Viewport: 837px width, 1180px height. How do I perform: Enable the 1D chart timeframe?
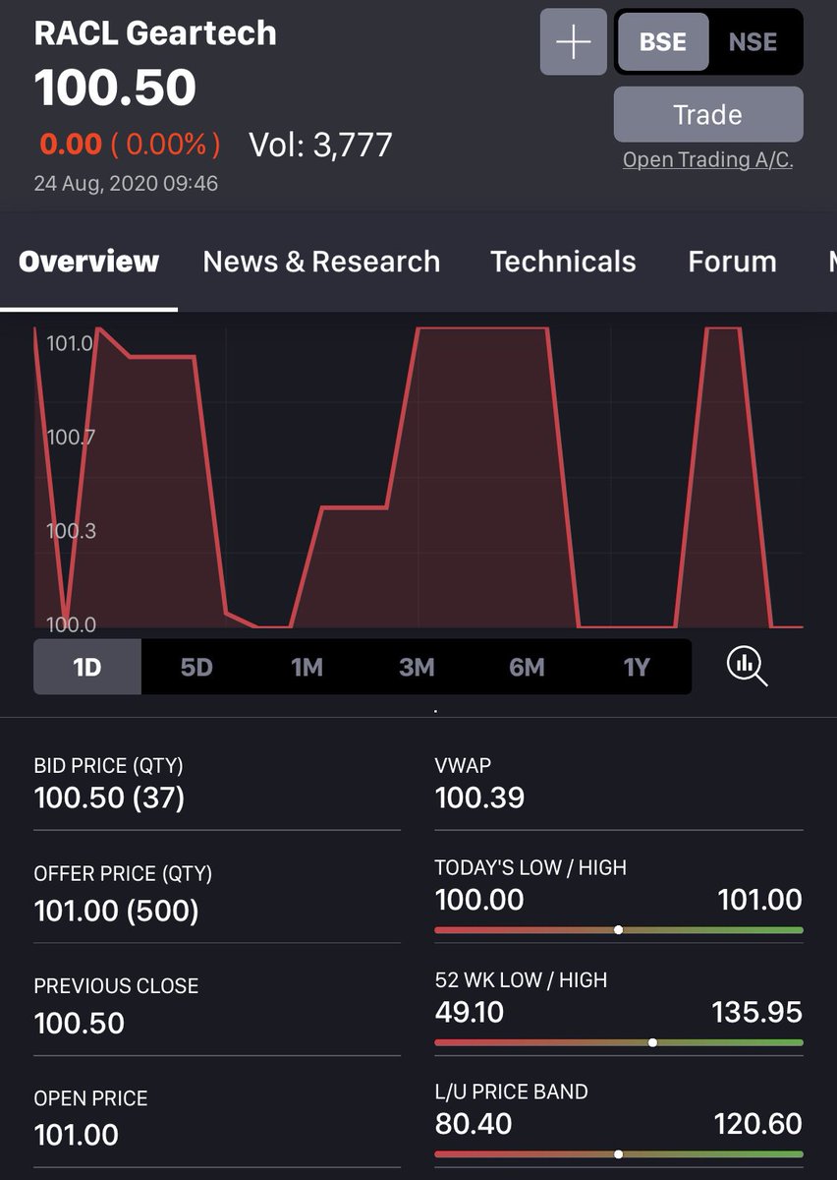[86, 667]
